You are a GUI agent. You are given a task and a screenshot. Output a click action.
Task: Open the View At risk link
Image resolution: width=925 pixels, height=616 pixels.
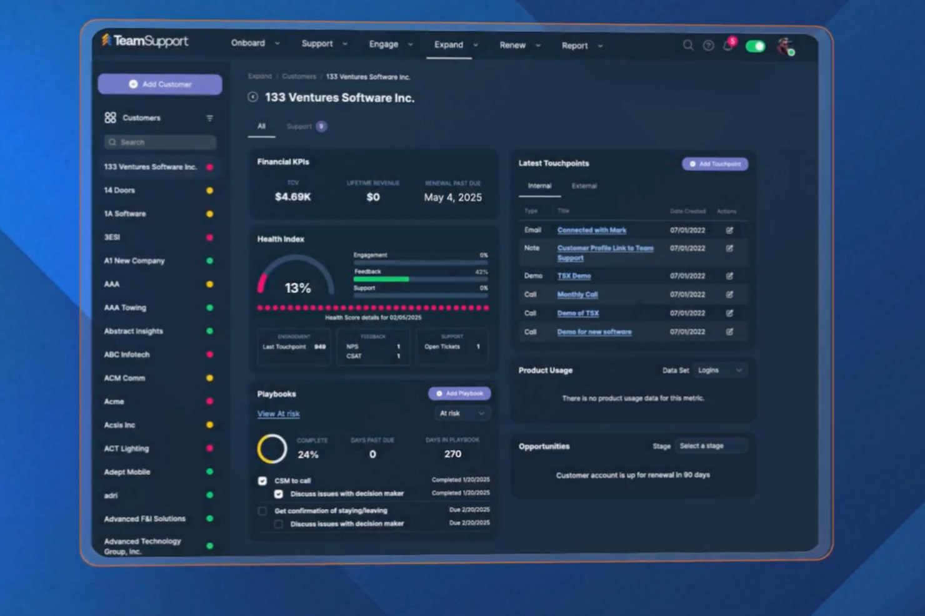click(x=278, y=414)
